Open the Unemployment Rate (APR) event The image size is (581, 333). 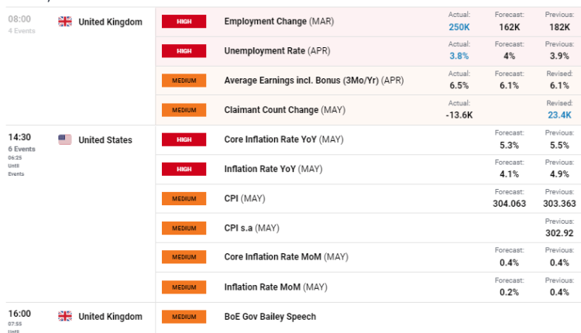[x=277, y=51]
